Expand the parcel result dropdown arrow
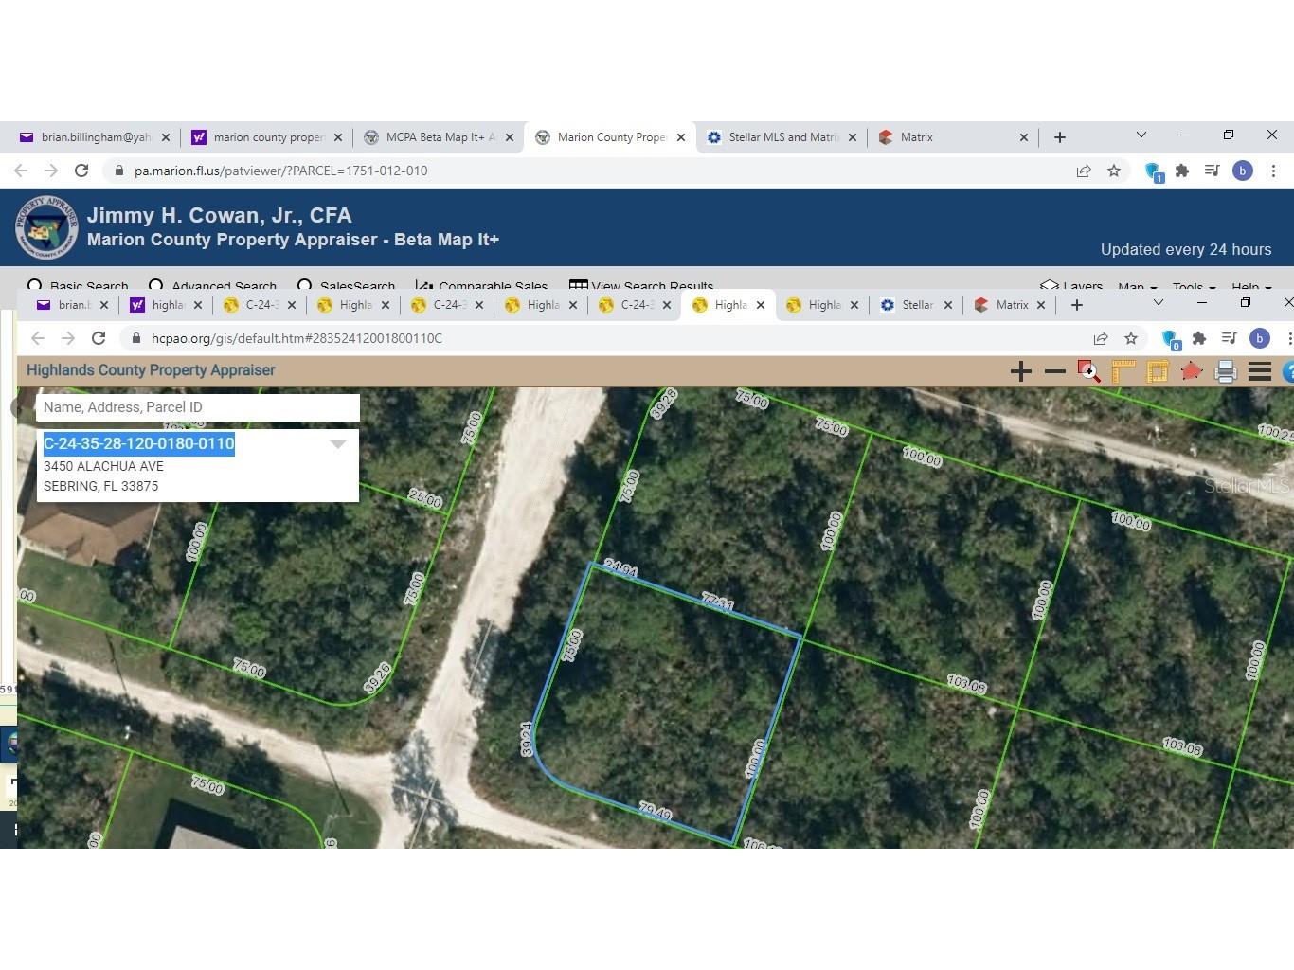1294x970 pixels. click(338, 443)
